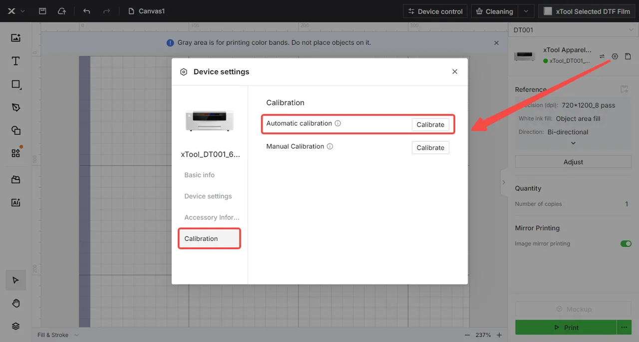Viewport: 639px width, 342px height.
Task: Click the 720*1200_8 pass precision value
Action: (589, 105)
